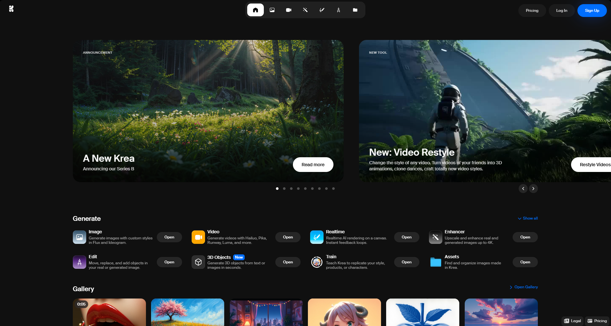Click the A New Krea announcement banner
This screenshot has width=611, height=326.
click(208, 111)
